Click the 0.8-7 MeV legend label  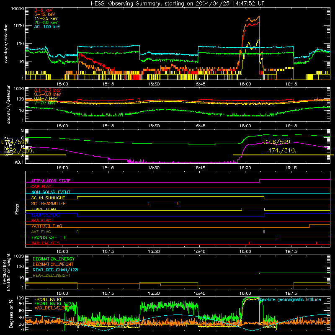pyautogui.click(x=46, y=98)
